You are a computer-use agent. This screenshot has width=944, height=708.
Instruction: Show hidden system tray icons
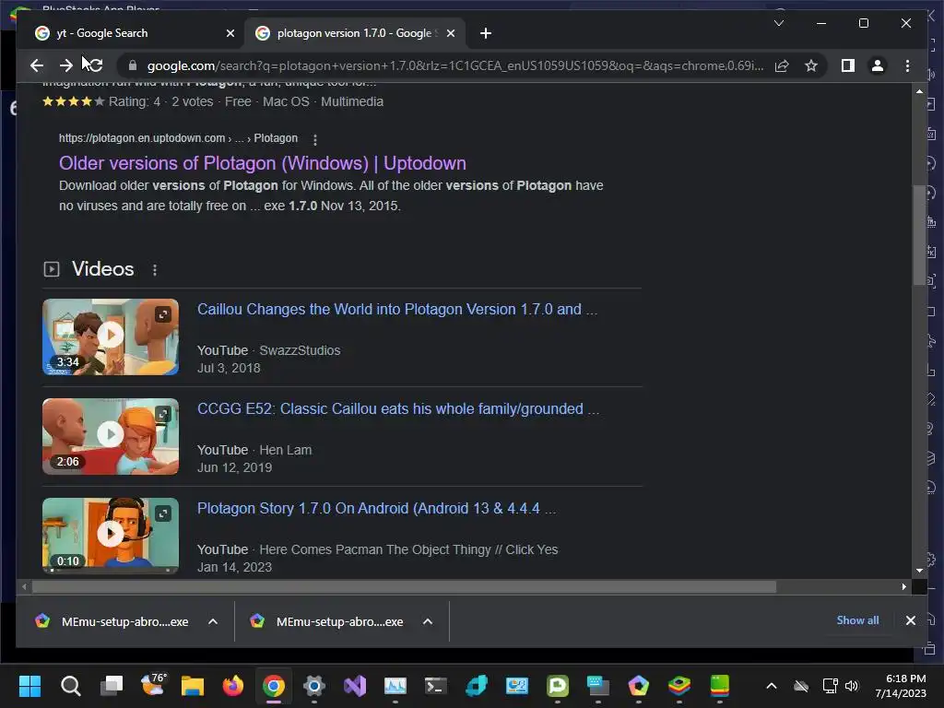point(772,686)
